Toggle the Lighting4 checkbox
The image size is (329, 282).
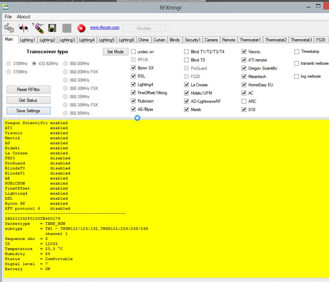pyautogui.click(x=133, y=85)
